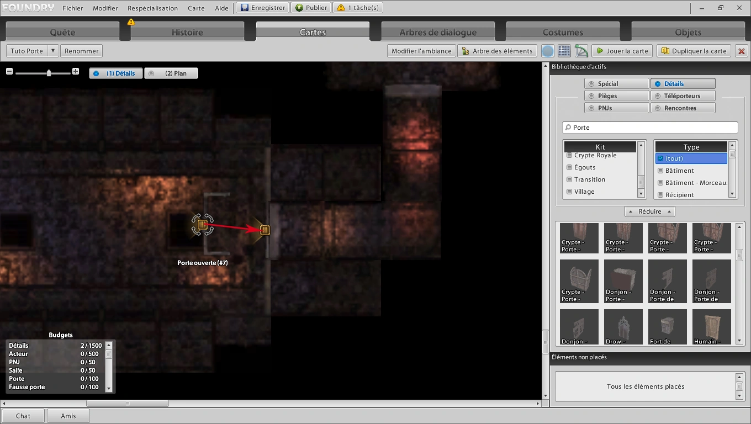Pick the Crypte arched double door thumbnail
The image size is (751, 424).
(579, 281)
